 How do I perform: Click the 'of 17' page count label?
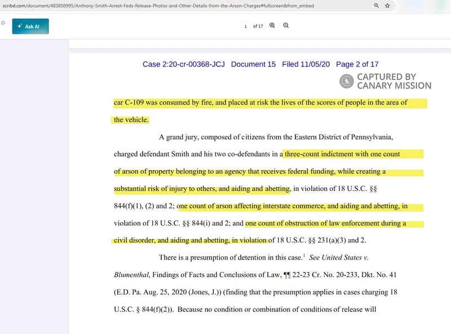[258, 26]
